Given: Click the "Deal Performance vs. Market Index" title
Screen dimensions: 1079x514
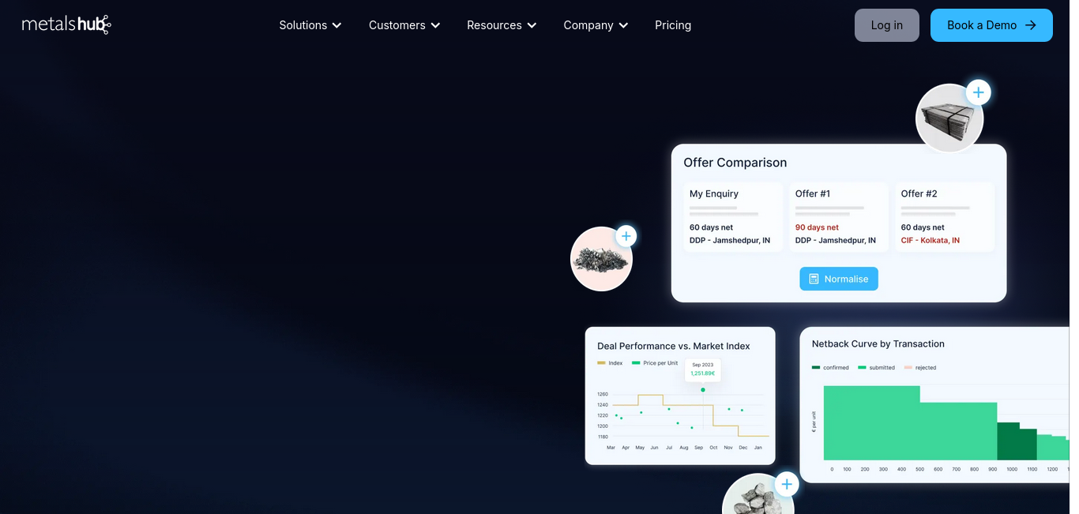Looking at the screenshot, I should click(674, 346).
